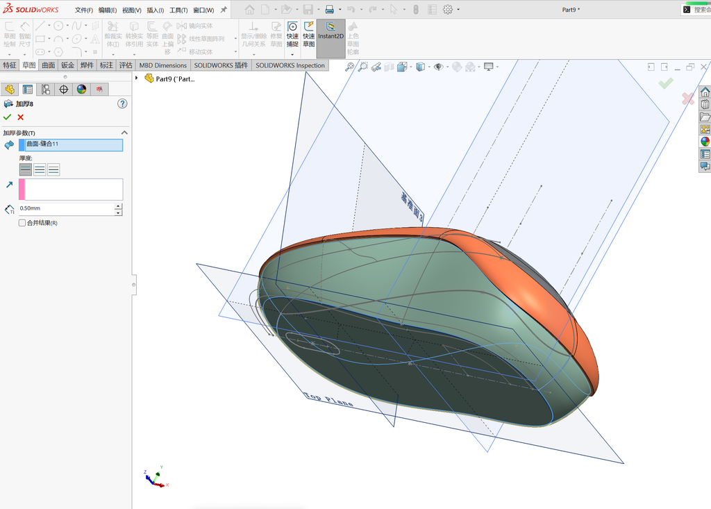
Task: Choose thicken both sides option
Action: coord(40,169)
